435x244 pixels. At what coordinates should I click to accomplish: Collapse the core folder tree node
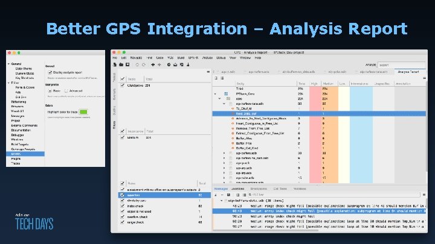(x=219, y=98)
